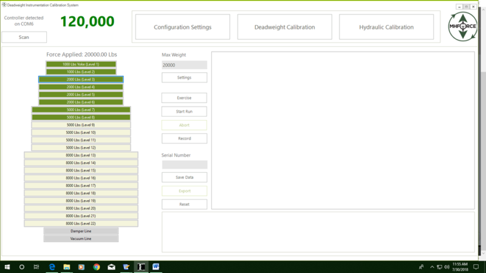Viewport: 486px width, 273px height.
Task: Toggle the 8000 Lbs (Level 13) weight
Action: 81,155
